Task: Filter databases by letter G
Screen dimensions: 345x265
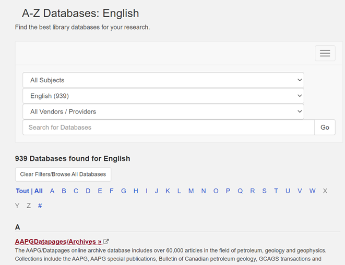Action: (x=124, y=191)
